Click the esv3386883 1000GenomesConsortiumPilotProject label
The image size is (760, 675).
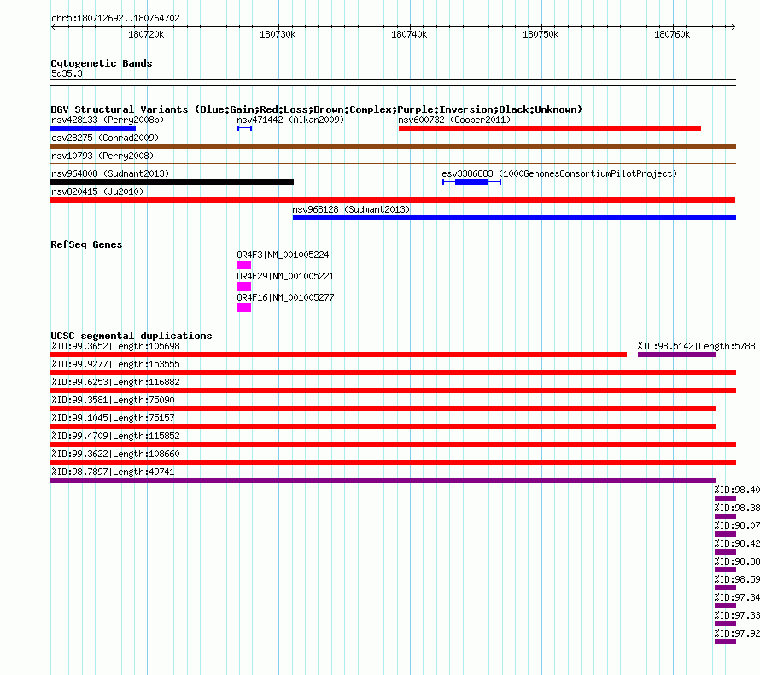[559, 173]
